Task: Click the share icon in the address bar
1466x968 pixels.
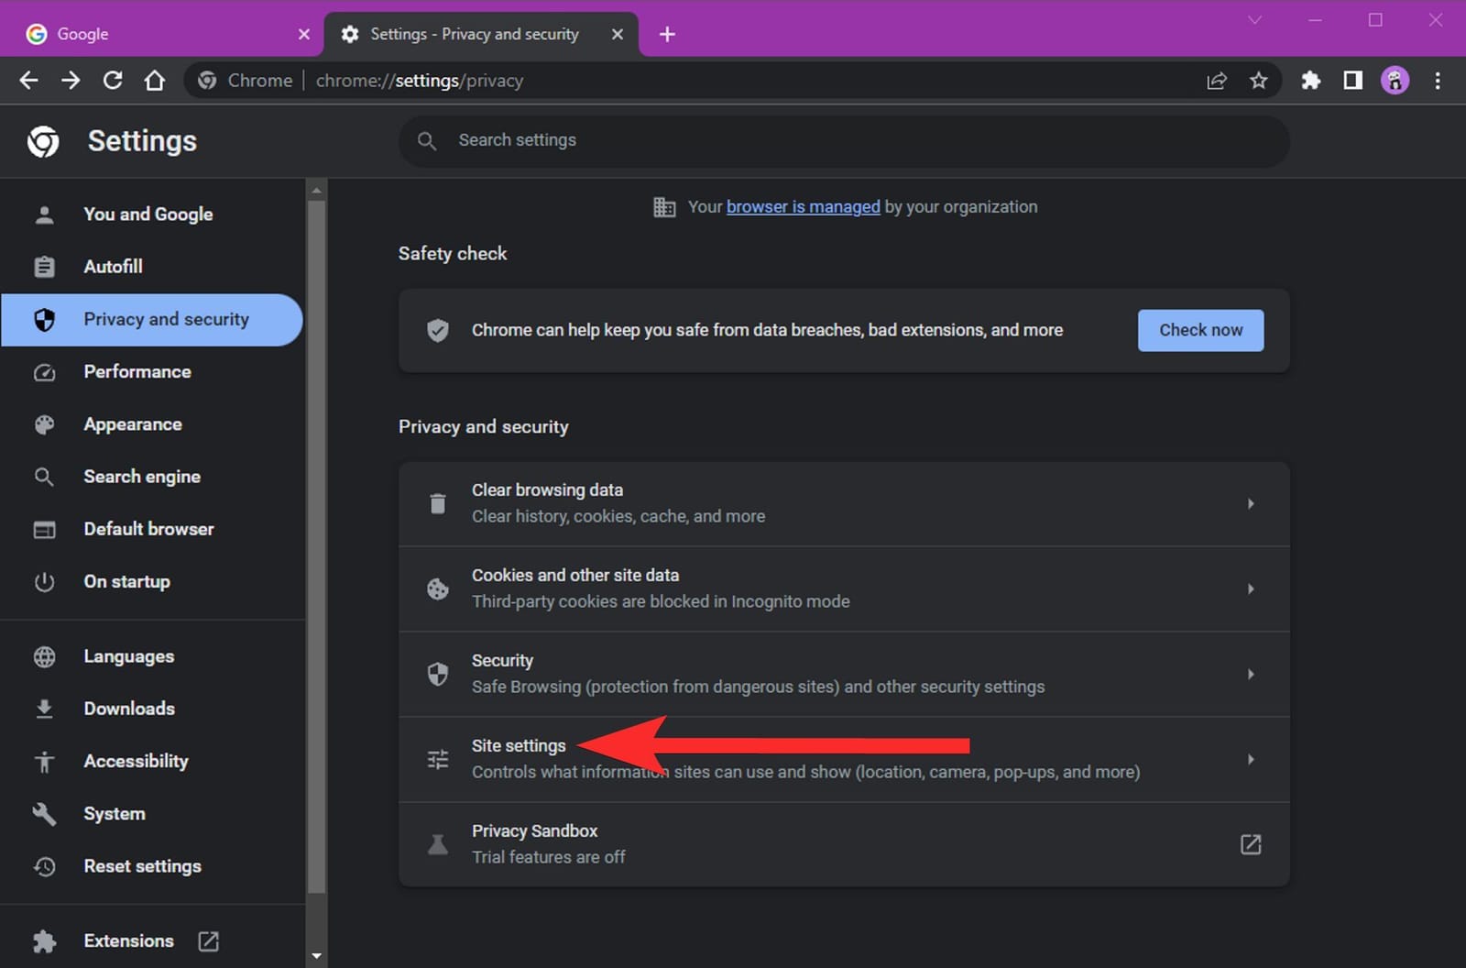Action: tap(1217, 81)
